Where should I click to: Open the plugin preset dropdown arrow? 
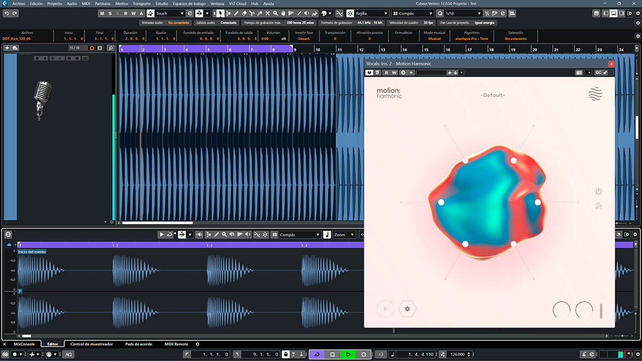(461, 72)
